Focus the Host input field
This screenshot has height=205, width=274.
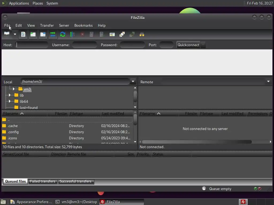coord(32,45)
